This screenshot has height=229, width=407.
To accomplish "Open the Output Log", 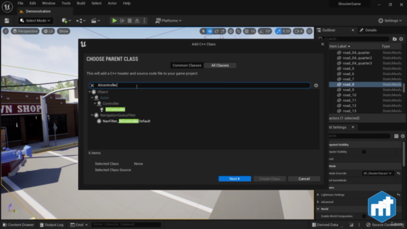I will 52,225.
